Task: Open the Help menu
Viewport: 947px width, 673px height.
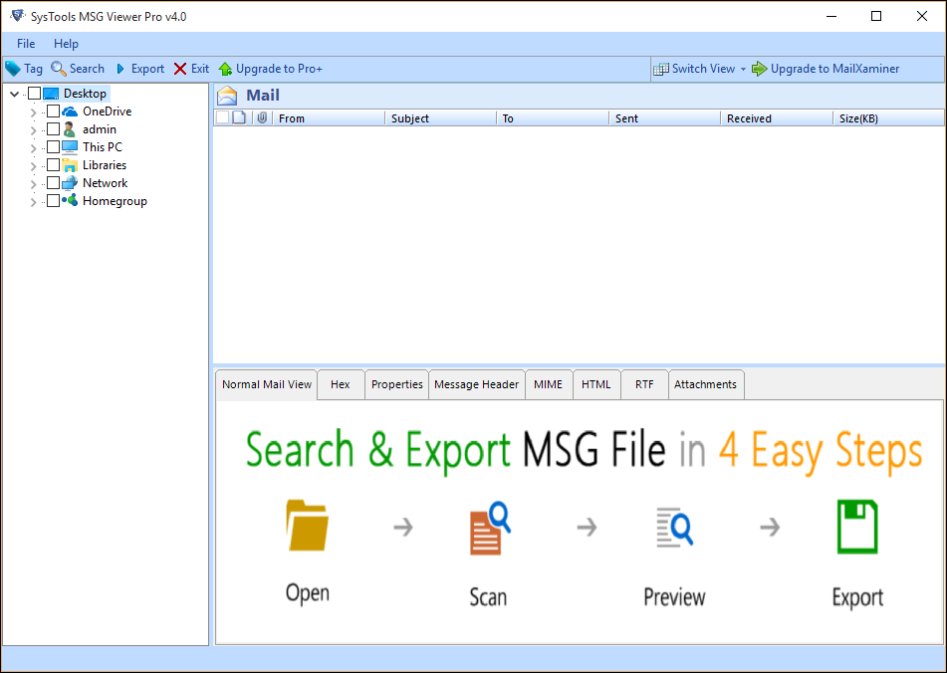Action: click(x=66, y=44)
